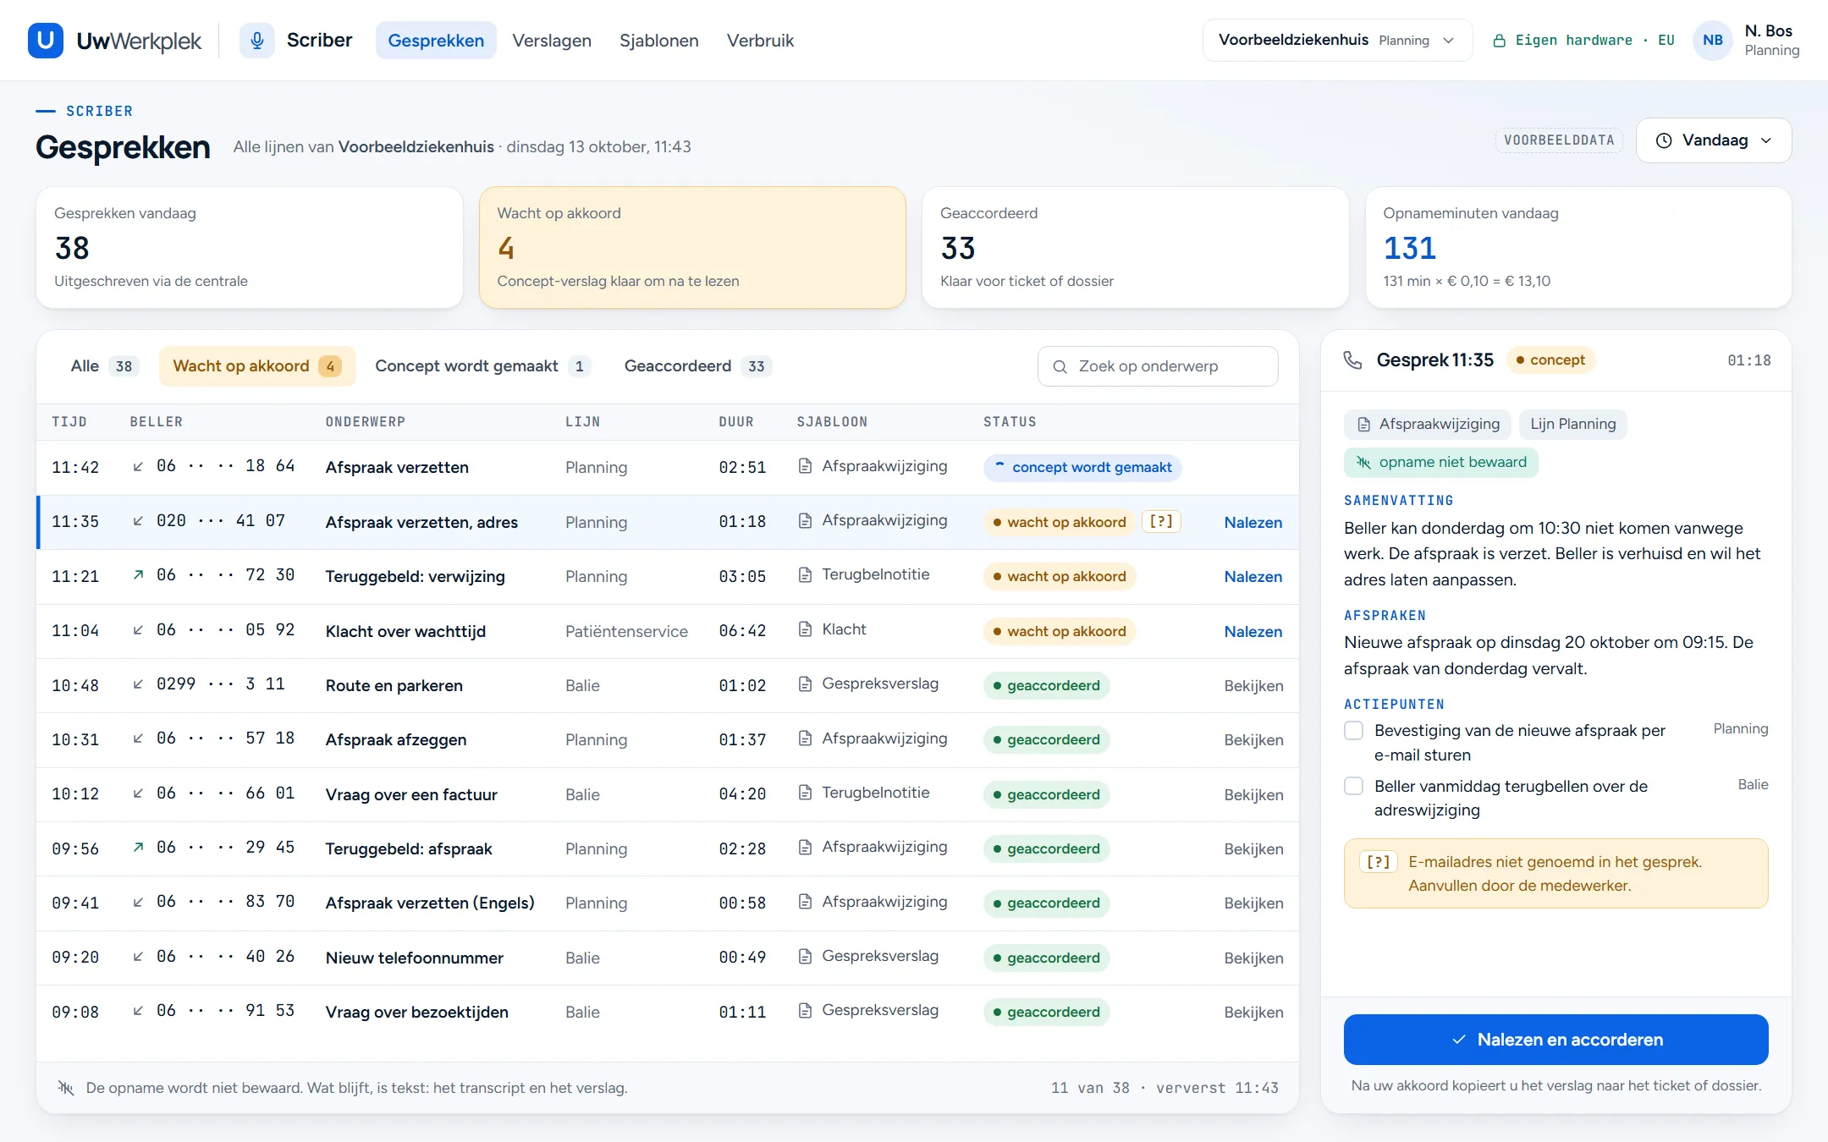Select the Geaccordeerd filter tab
The height and width of the screenshot is (1142, 1828).
[697, 366]
